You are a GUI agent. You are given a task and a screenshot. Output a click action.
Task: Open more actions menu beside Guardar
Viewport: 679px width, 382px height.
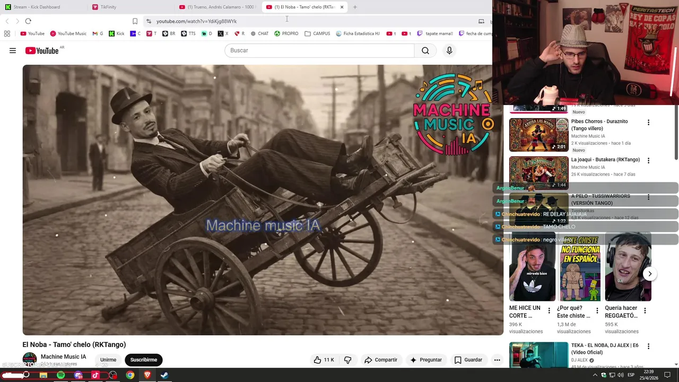tap(497, 360)
